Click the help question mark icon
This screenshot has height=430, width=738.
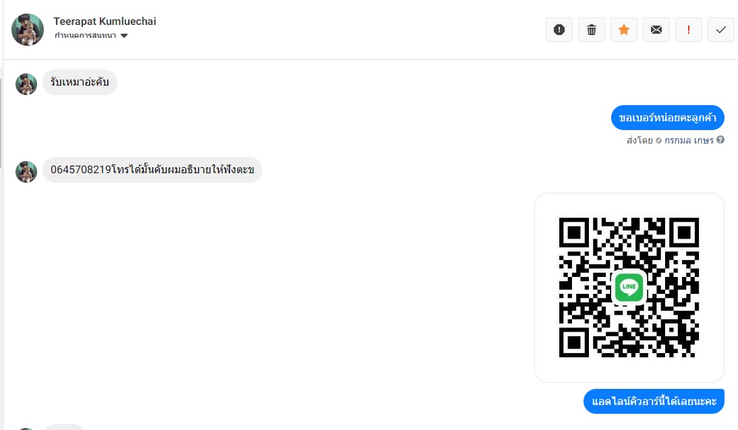720,140
